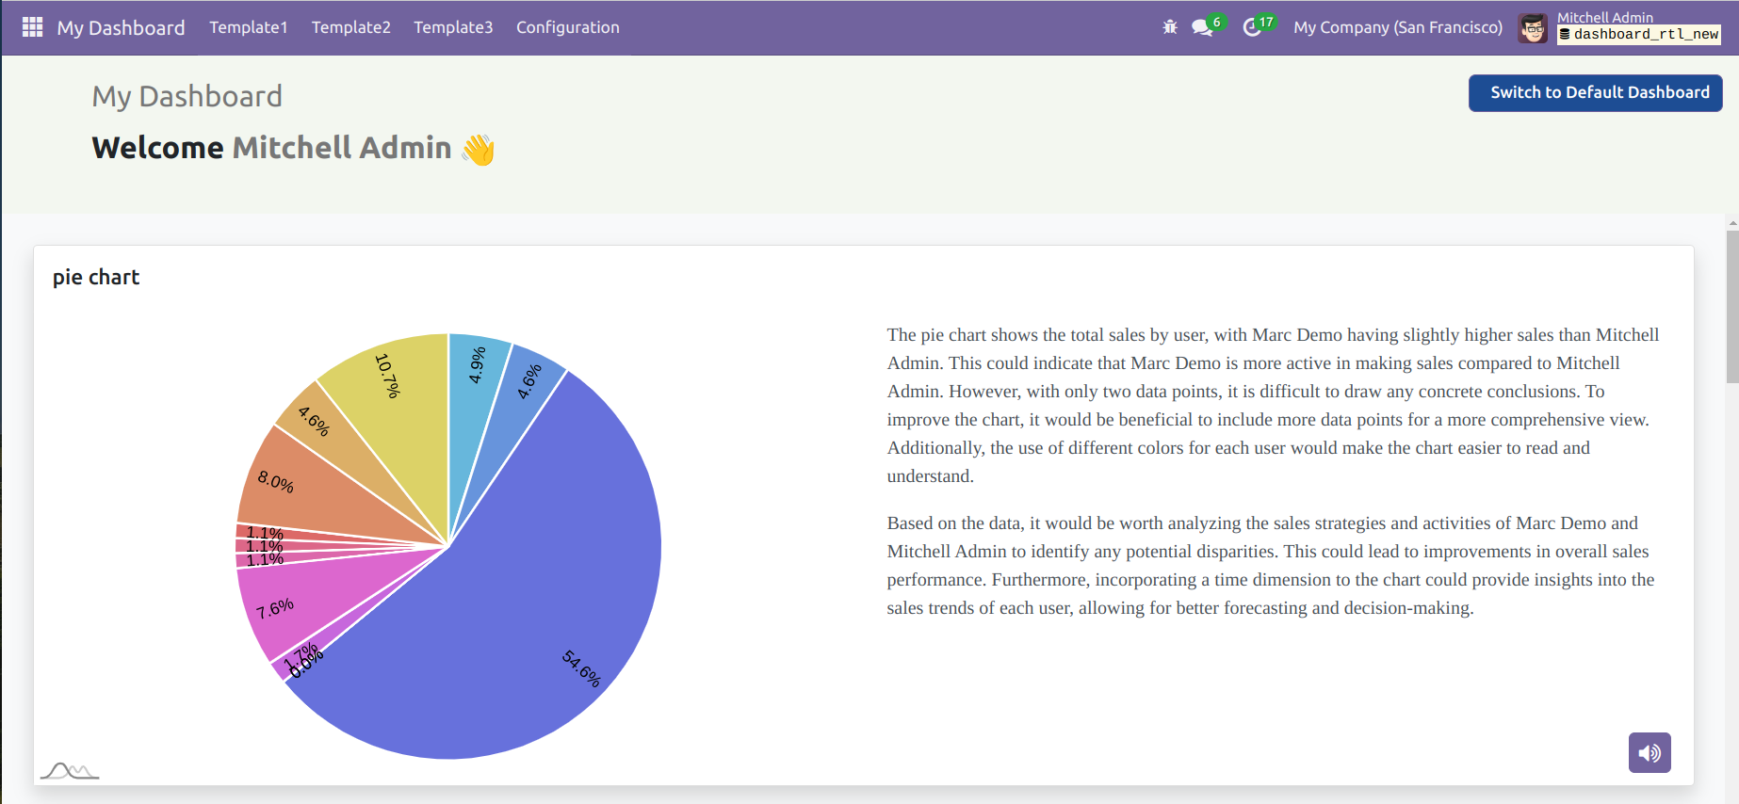Viewport: 1739px width, 804px height.
Task: Click the waving hand emoji
Action: click(x=479, y=149)
